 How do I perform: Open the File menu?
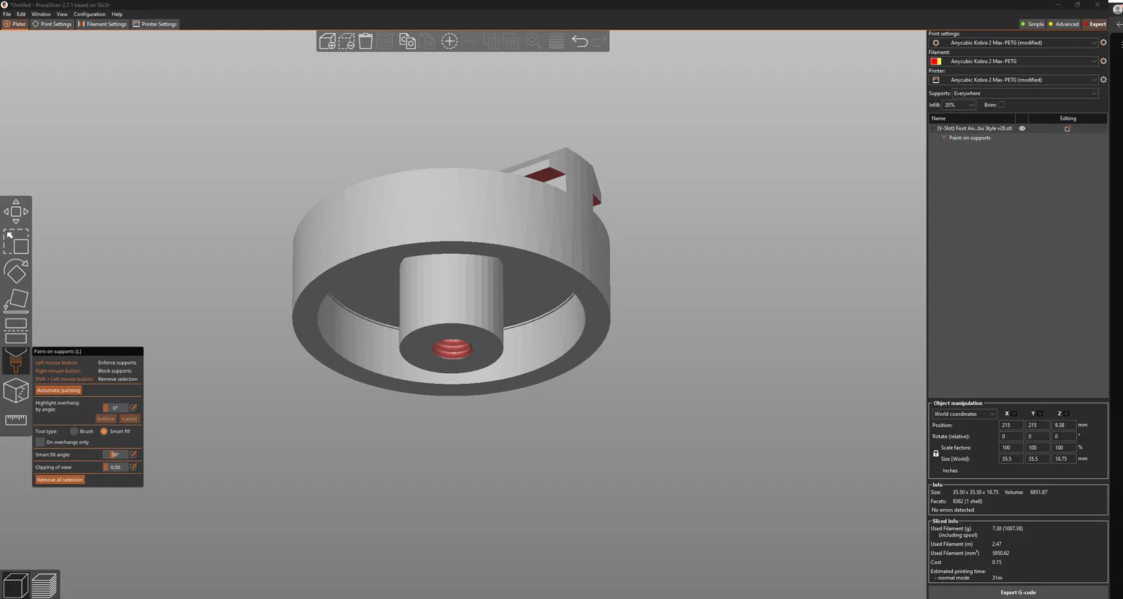click(x=7, y=14)
